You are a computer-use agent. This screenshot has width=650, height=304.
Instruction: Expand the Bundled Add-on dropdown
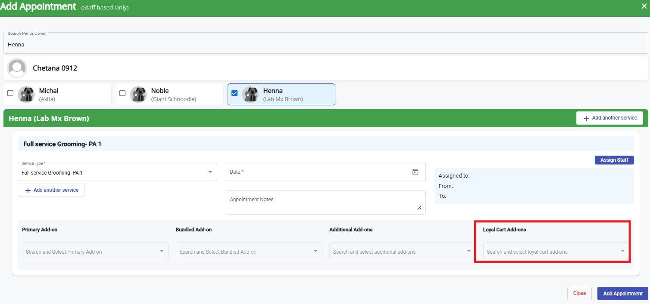click(x=249, y=252)
